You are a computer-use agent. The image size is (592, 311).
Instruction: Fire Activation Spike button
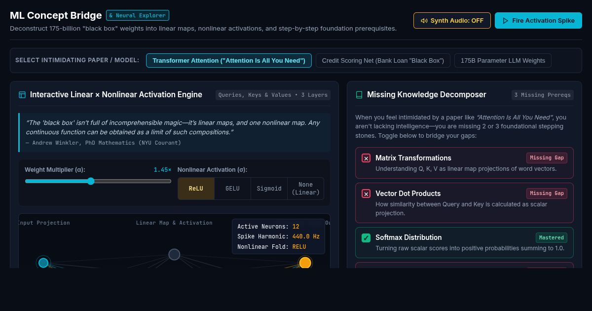pos(538,21)
